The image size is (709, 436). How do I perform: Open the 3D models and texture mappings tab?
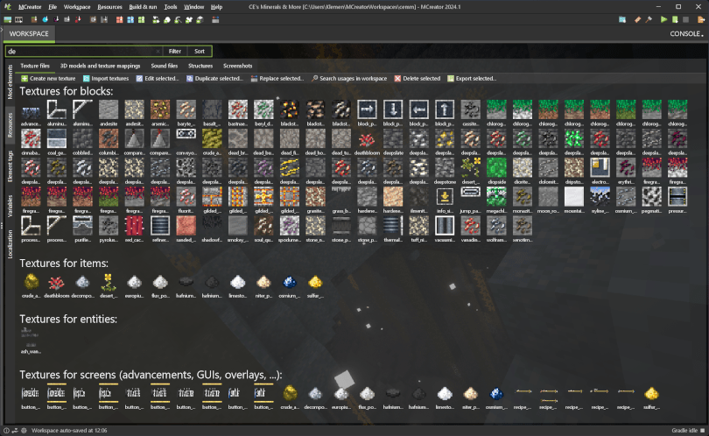click(x=101, y=66)
